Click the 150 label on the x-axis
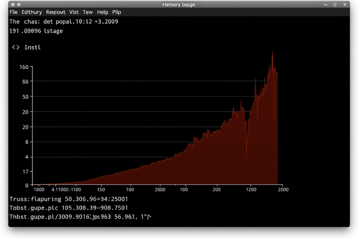 point(101,189)
